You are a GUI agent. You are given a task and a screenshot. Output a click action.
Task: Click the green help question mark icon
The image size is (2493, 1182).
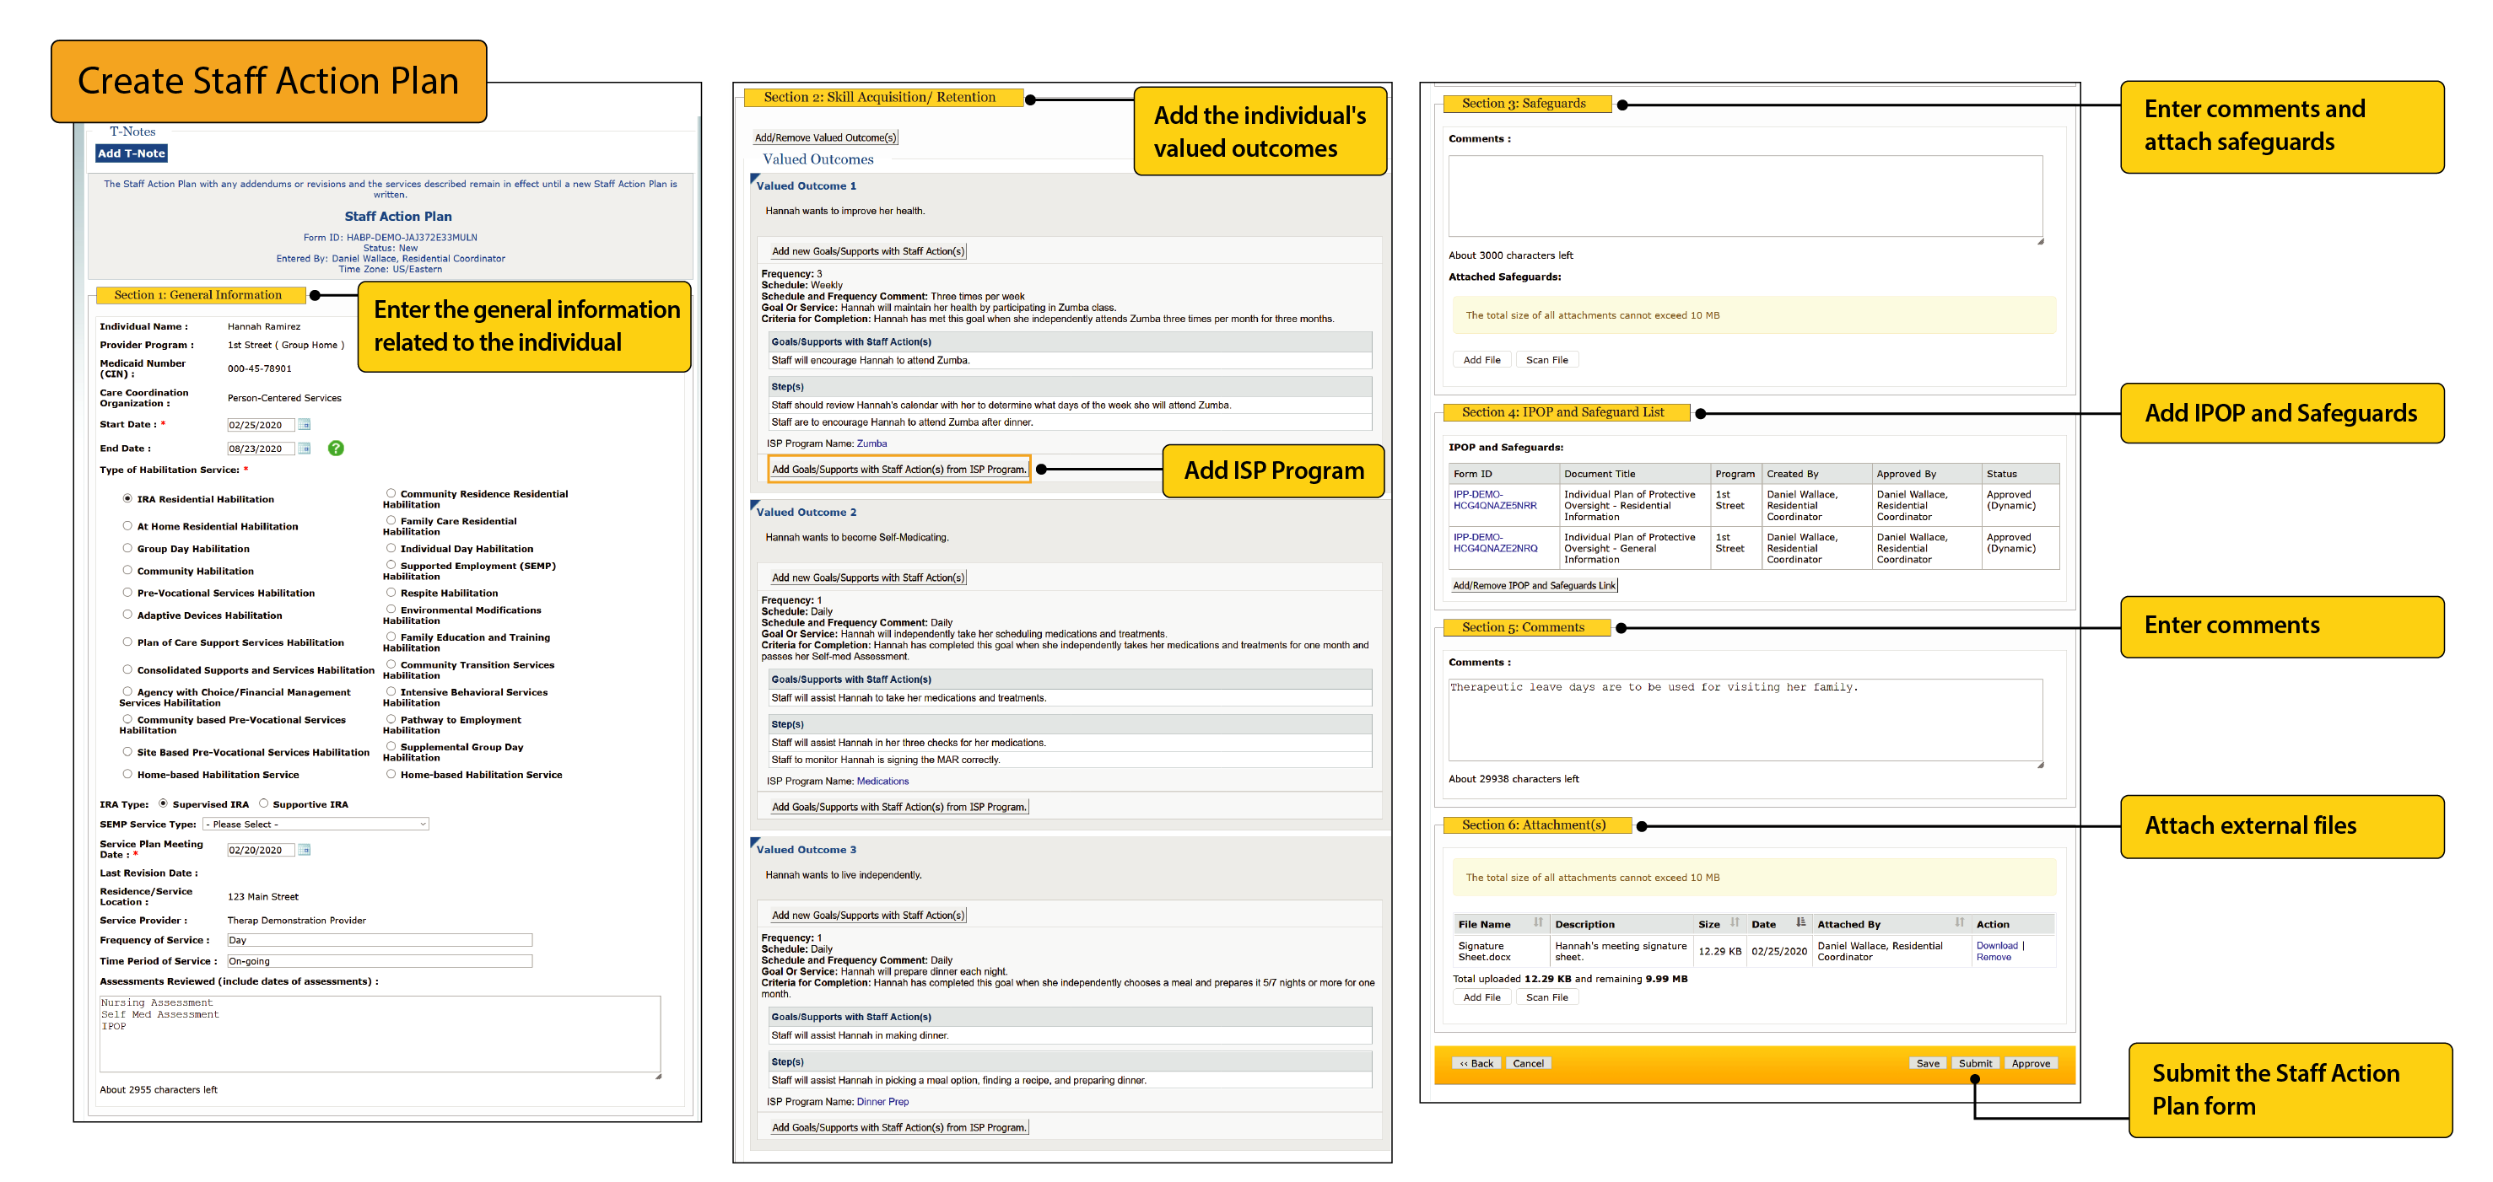(x=336, y=448)
